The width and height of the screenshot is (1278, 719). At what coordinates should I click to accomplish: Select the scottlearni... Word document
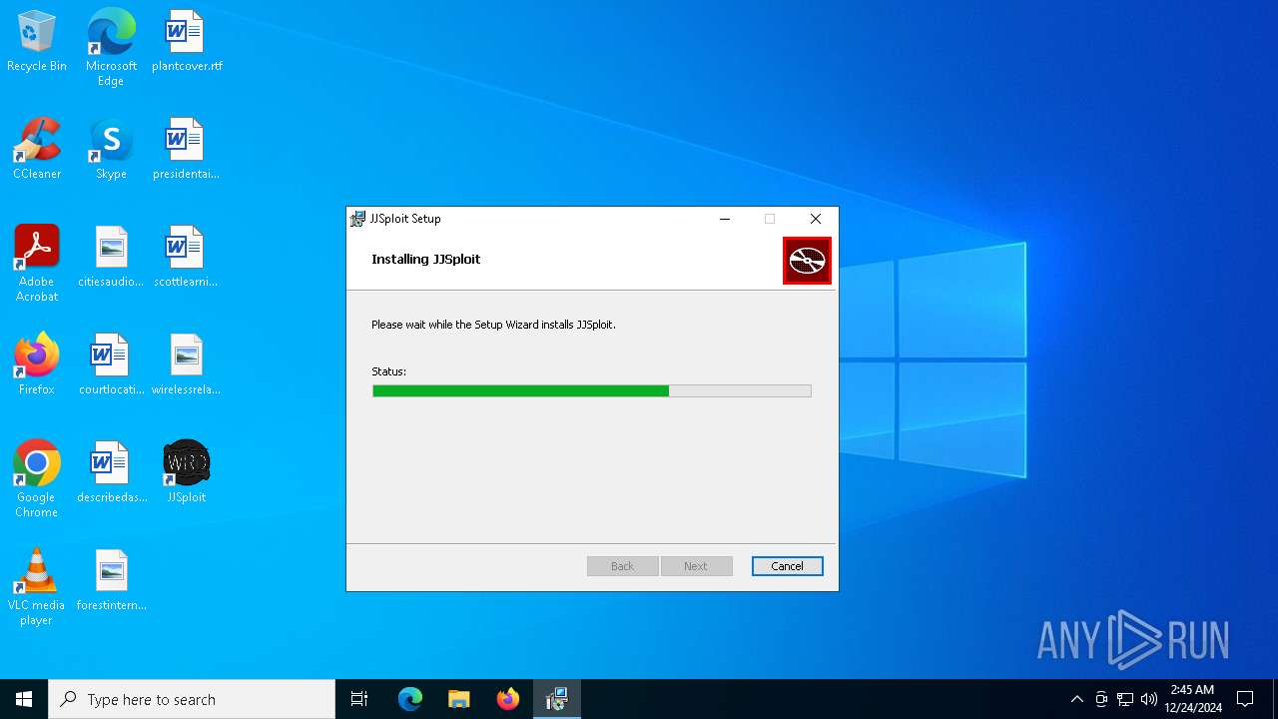tap(186, 258)
